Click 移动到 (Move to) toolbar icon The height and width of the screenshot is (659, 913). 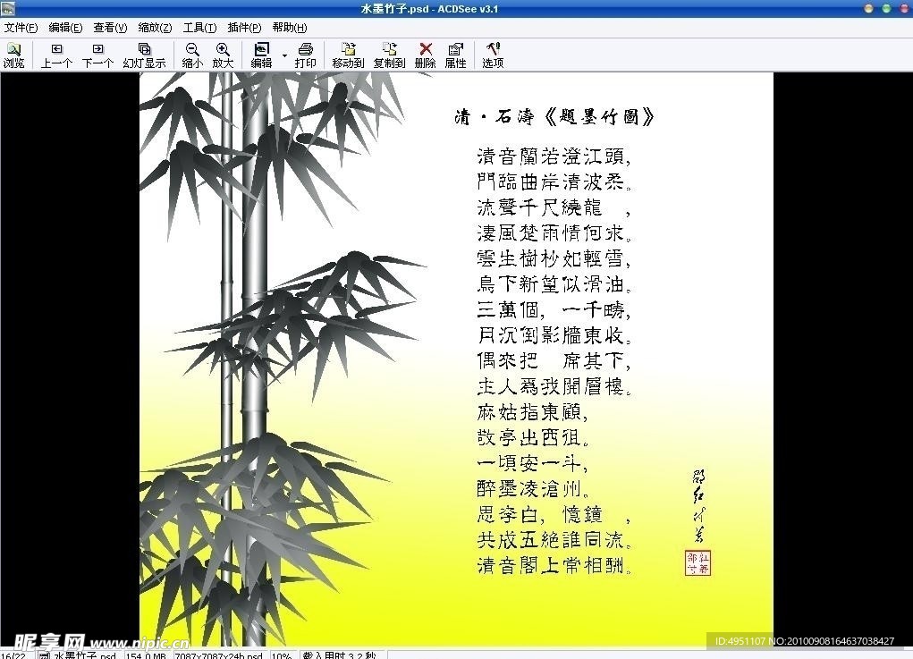pos(348,55)
